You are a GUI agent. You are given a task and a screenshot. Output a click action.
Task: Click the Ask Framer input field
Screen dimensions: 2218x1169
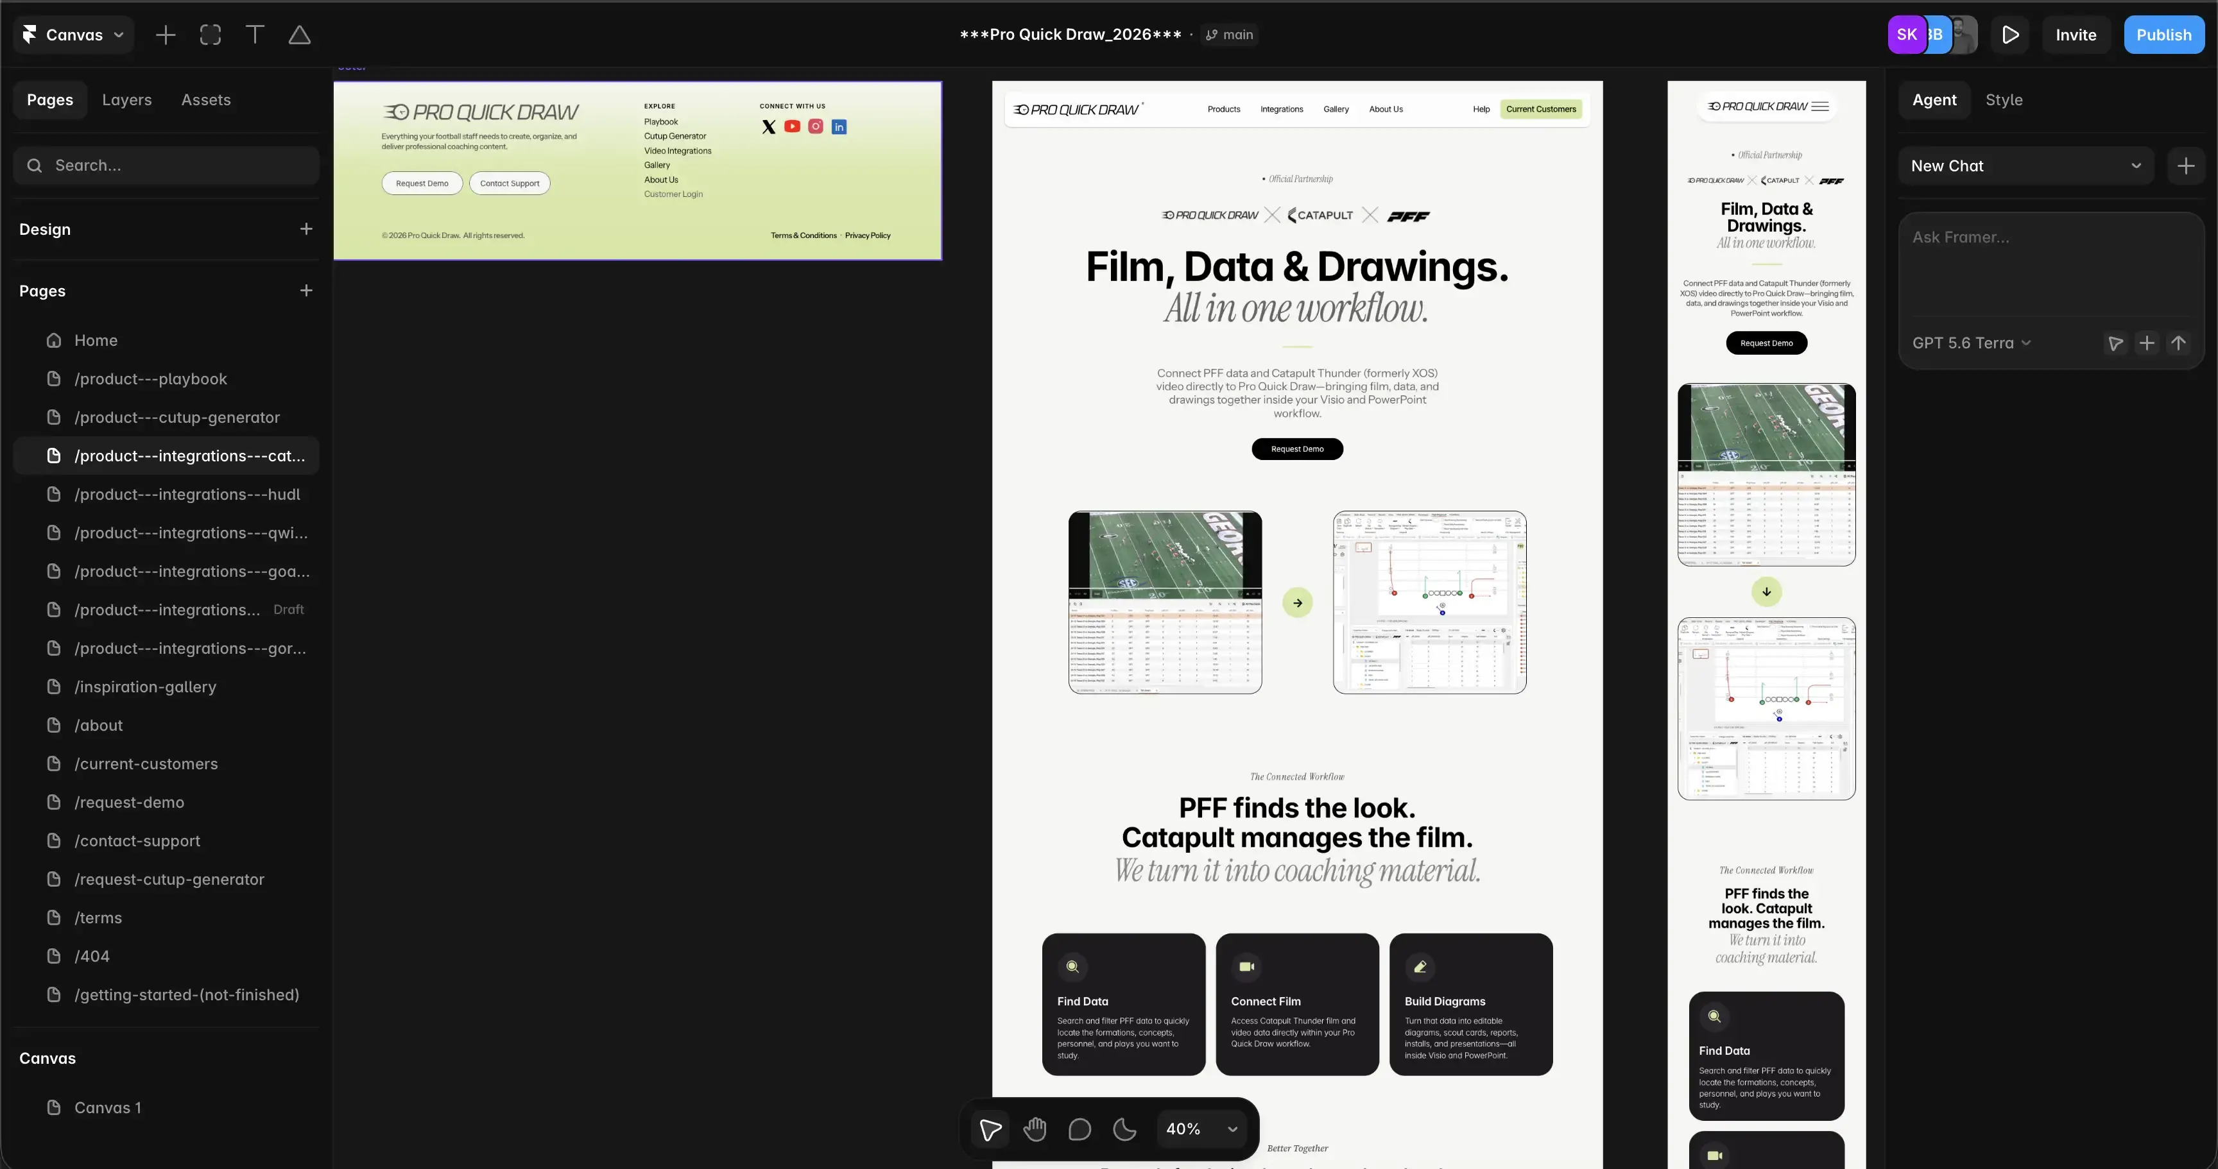2051,265
